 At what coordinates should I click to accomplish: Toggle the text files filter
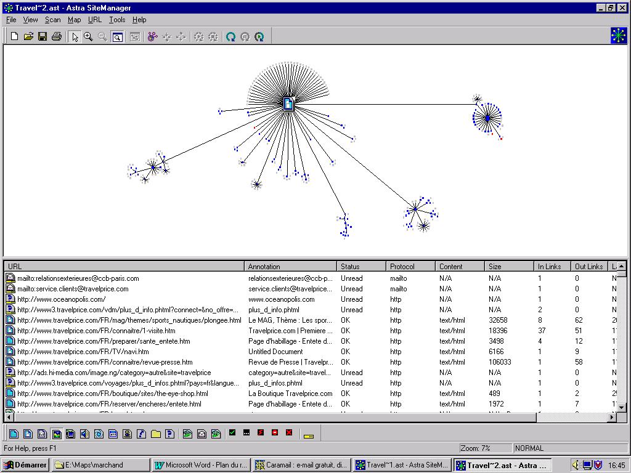pos(42,434)
